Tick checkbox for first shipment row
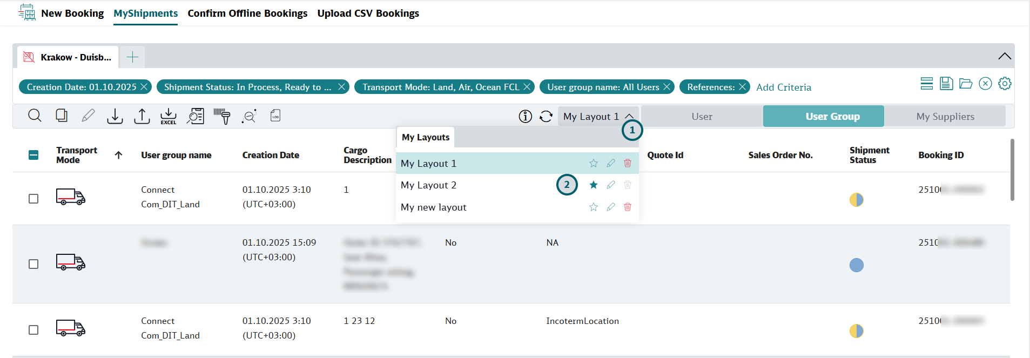Screen dimensions: 1030x358 pyautogui.click(x=33, y=199)
